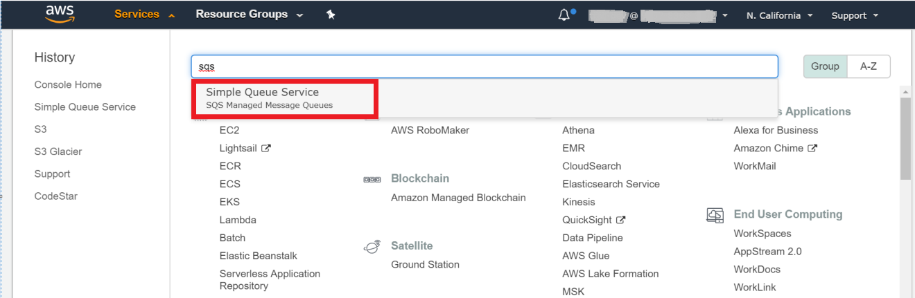Viewport: 915px width, 298px height.
Task: Open the Support menu
Action: click(855, 15)
